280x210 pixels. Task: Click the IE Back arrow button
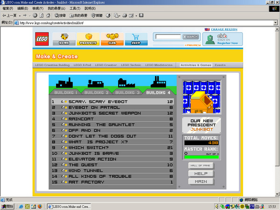click(9, 15)
